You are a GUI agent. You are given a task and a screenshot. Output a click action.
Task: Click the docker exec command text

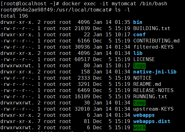(x=114, y=4)
